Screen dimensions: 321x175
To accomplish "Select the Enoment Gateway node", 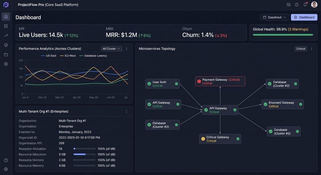I will (282, 104).
